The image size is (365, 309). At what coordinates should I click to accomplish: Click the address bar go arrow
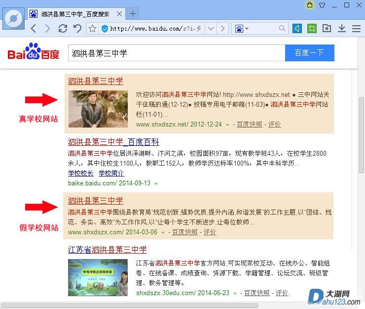pos(223,29)
